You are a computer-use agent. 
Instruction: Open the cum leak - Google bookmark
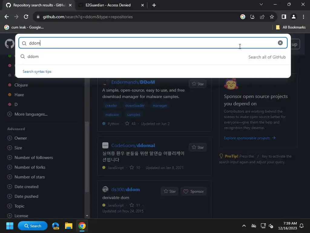point(24,27)
